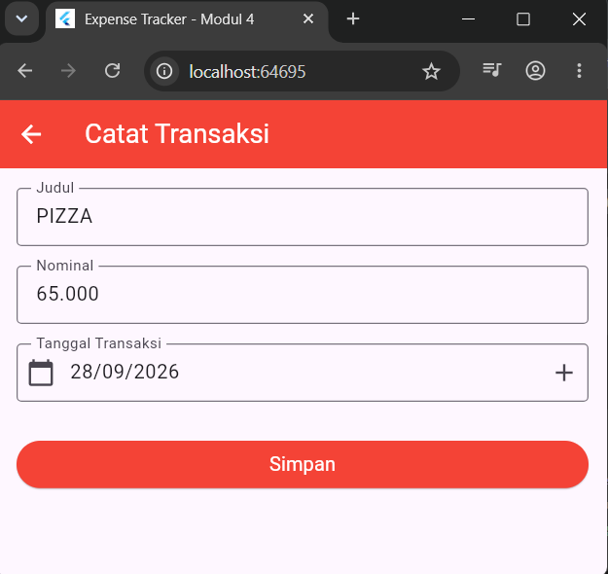The width and height of the screenshot is (608, 574).
Task: Focus the Nominal field with 65.000
Action: (x=303, y=295)
